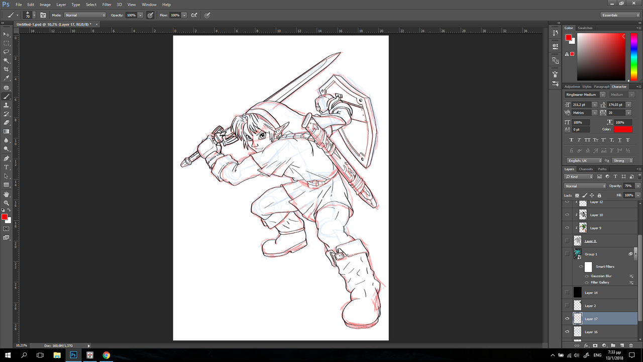Screen dimensions: 643x362
Task: Click the Character text color swatch
Action: [x=622, y=129]
